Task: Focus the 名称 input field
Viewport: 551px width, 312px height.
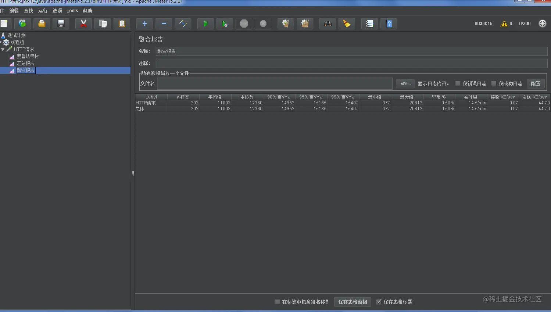Action: (351, 51)
